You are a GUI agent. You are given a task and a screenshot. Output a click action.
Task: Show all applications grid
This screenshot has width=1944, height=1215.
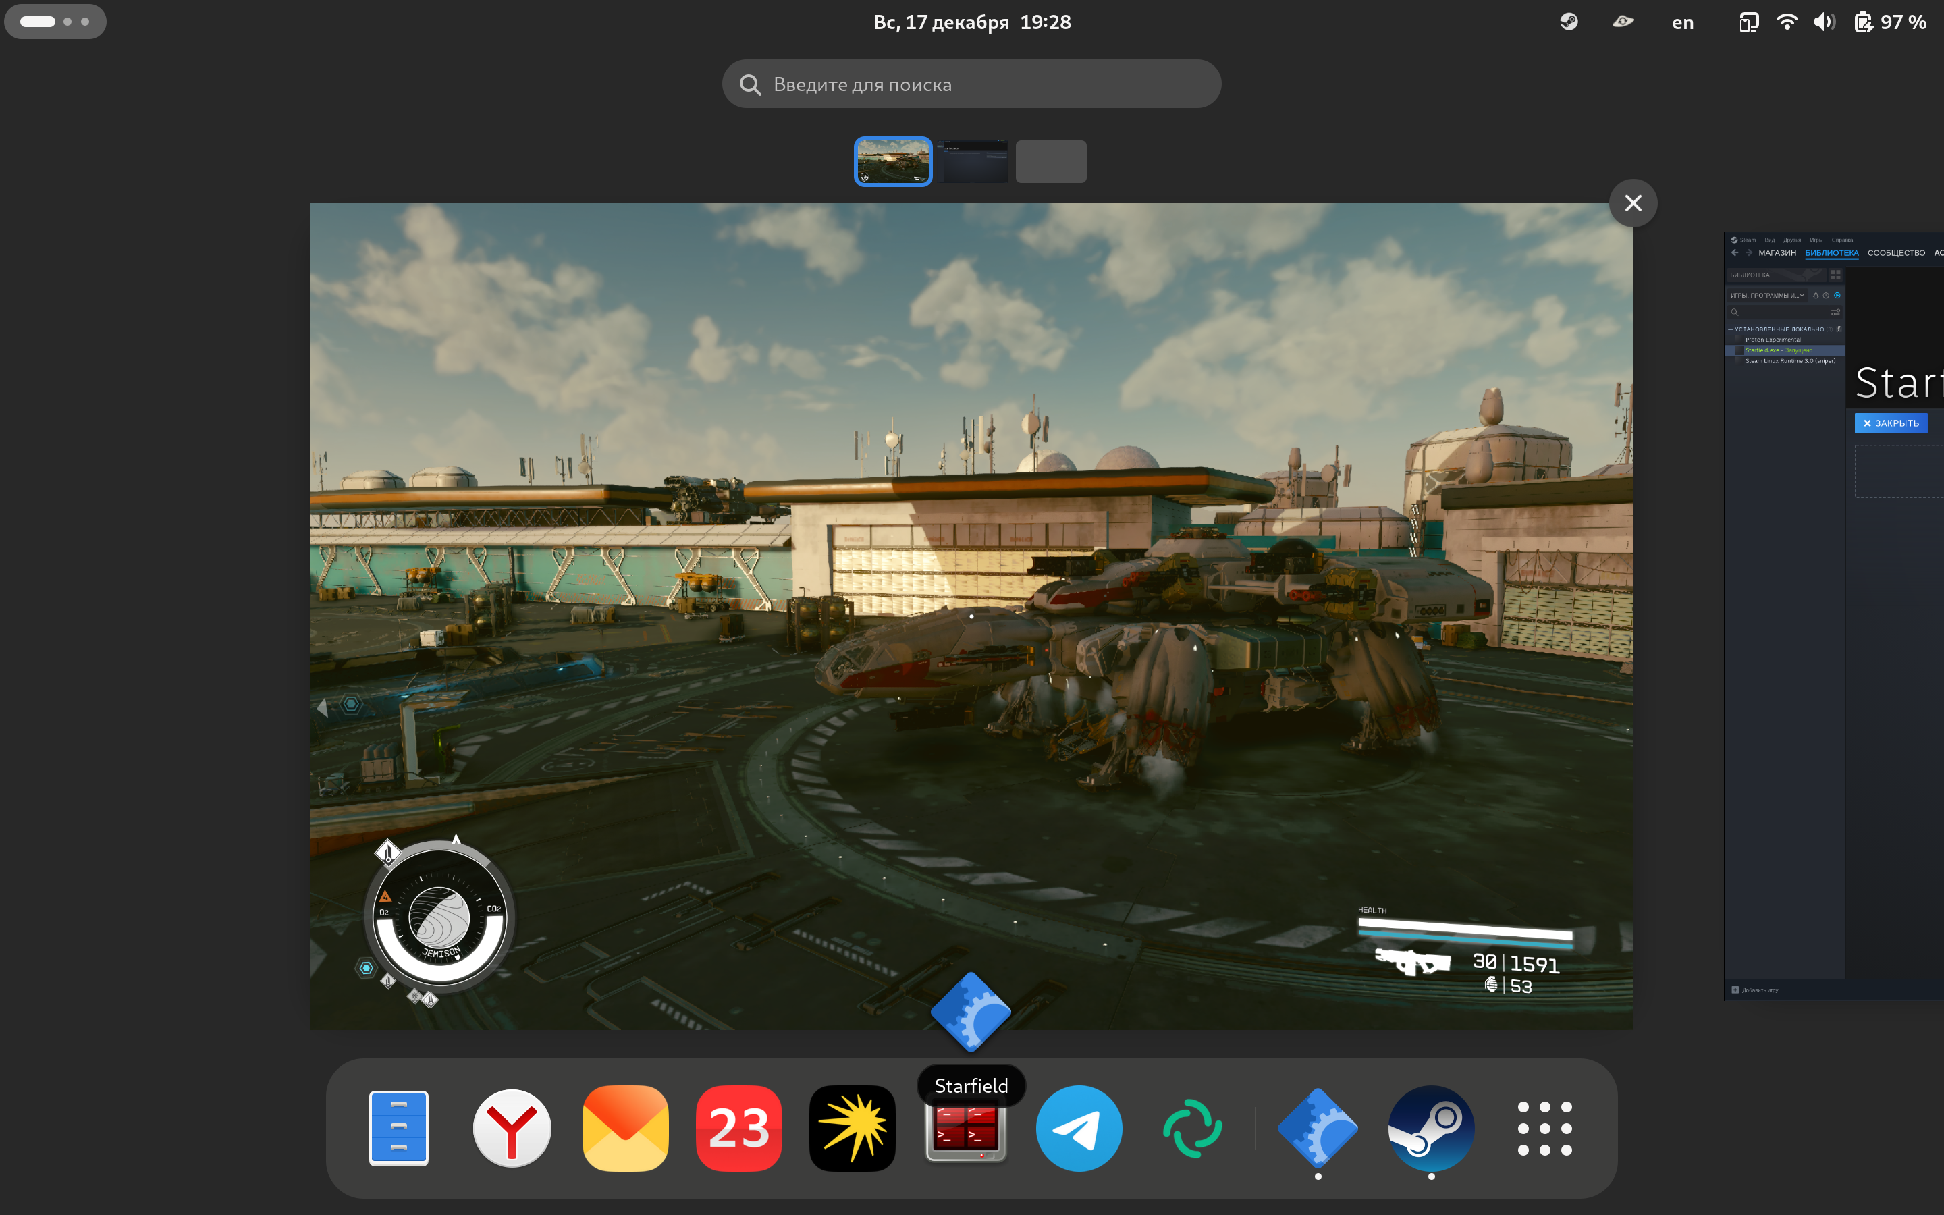(1544, 1128)
